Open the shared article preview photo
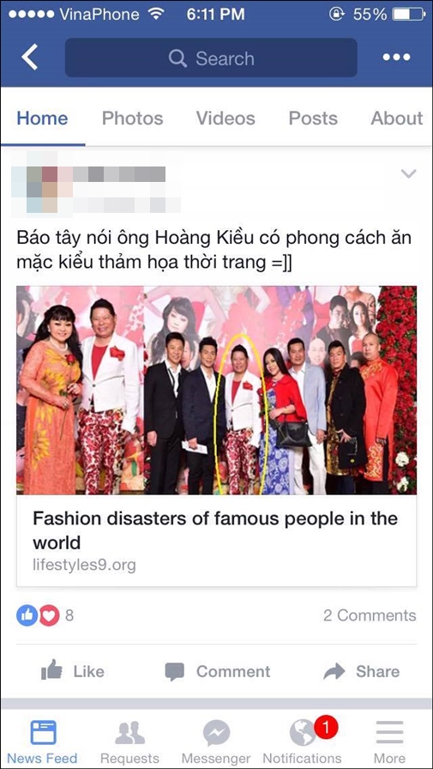Screen dimensions: 433x769 click(216, 390)
